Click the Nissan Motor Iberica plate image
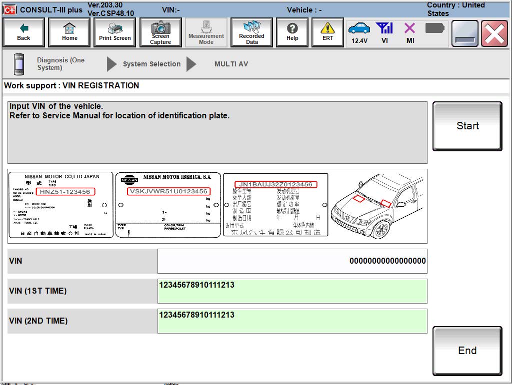 point(168,205)
